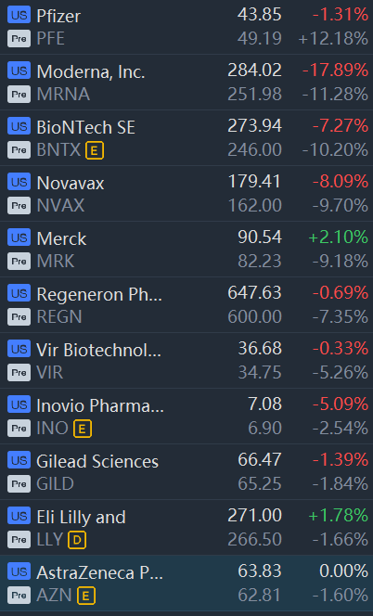Click the yellow D badge beside LLY

coord(77,540)
